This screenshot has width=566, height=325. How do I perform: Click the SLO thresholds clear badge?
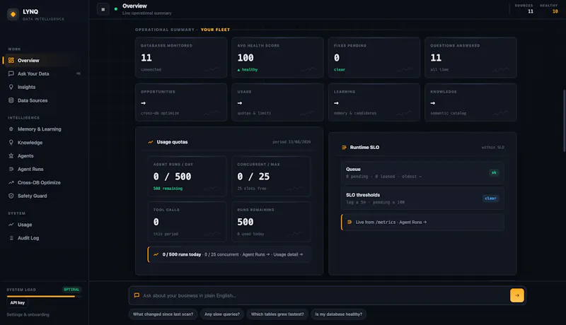point(490,198)
